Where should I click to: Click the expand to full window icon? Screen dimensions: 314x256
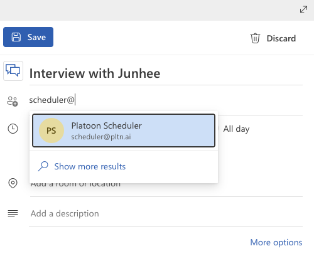303,9
